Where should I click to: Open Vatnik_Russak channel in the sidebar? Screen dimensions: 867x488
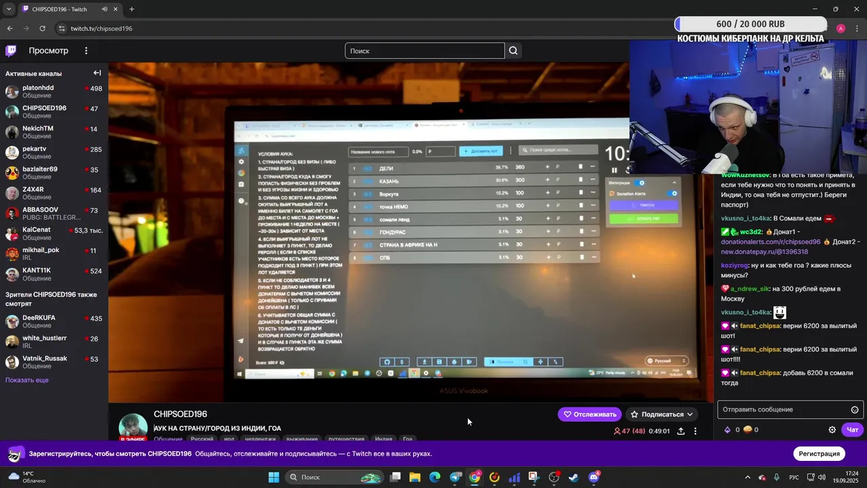tap(54, 362)
